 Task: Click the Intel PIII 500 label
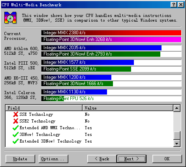click(21, 65)
